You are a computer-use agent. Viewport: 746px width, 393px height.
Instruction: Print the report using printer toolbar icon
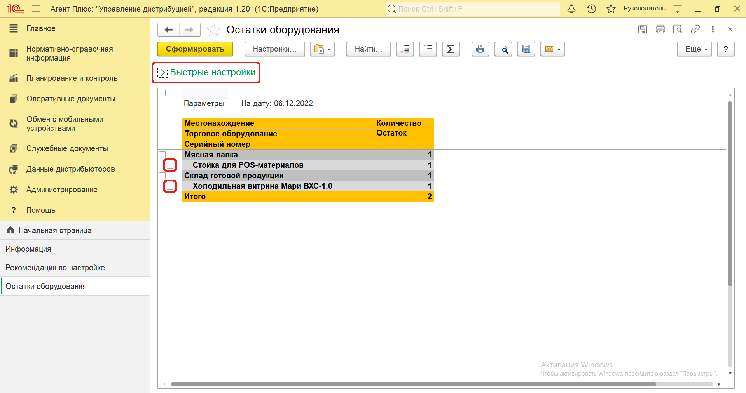(480, 49)
